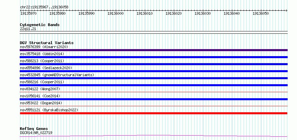This screenshot has height=140, width=297.
Task: Open the DGCR14|NM_022719 gene label
Action: pos(36,133)
